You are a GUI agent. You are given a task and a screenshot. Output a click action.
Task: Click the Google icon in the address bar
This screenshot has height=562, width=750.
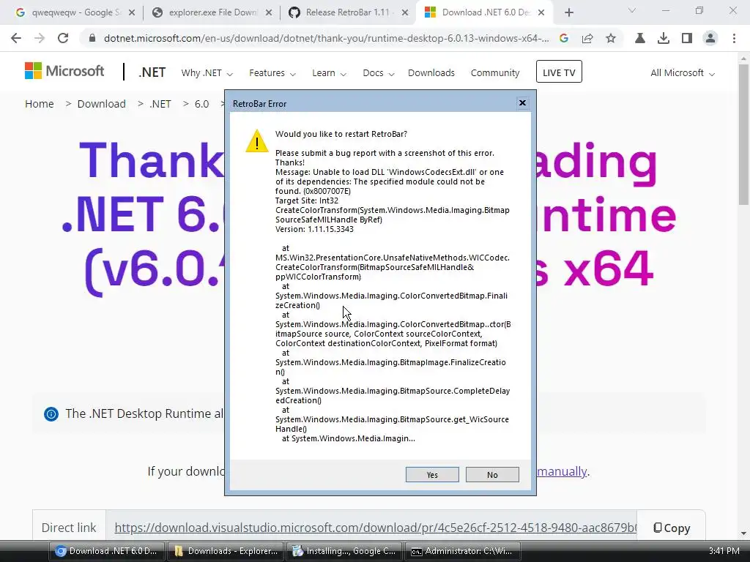pos(564,38)
